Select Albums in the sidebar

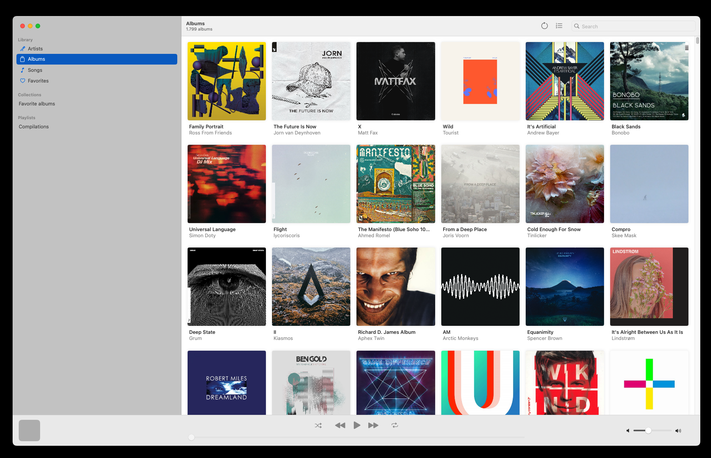[97, 59]
